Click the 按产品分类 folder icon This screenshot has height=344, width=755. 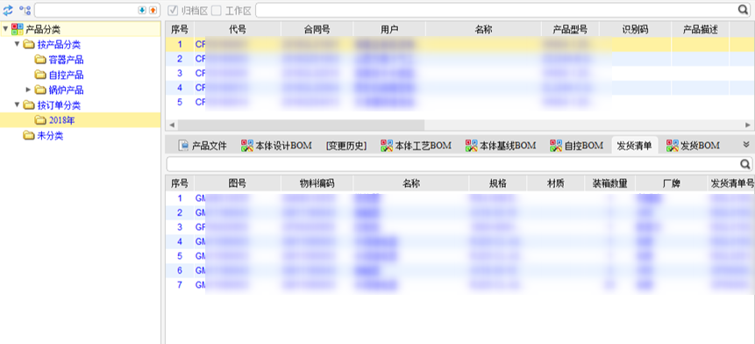pyautogui.click(x=29, y=45)
